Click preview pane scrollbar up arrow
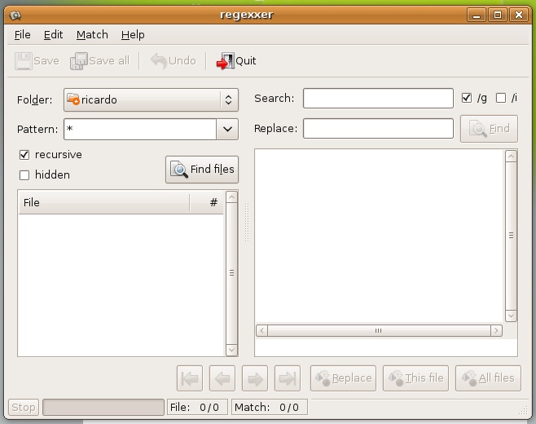536x424 pixels. (x=511, y=157)
